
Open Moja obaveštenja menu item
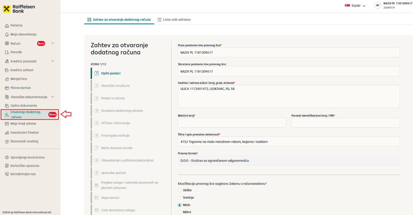[24, 35]
